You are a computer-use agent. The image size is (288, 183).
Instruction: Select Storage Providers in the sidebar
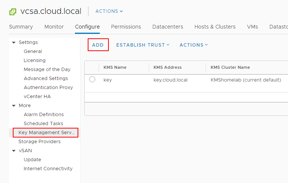(39, 142)
